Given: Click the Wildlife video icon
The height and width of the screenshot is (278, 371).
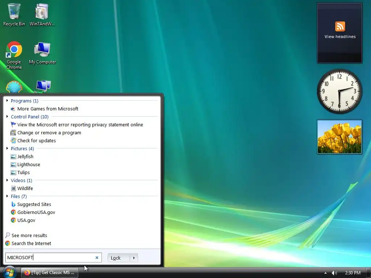Looking at the screenshot, I should 13,188.
